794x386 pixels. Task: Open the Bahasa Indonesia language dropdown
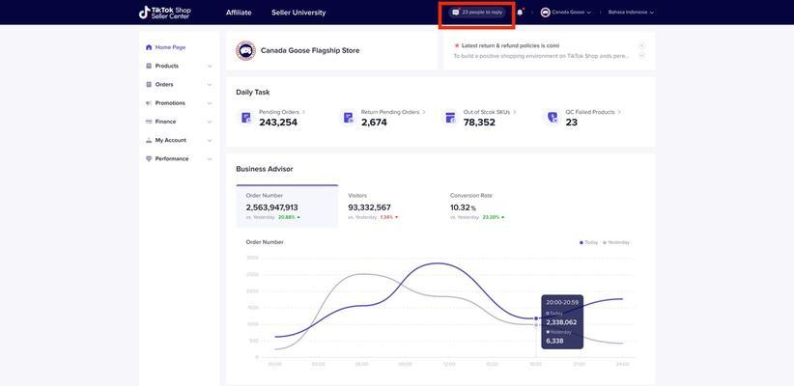click(631, 13)
